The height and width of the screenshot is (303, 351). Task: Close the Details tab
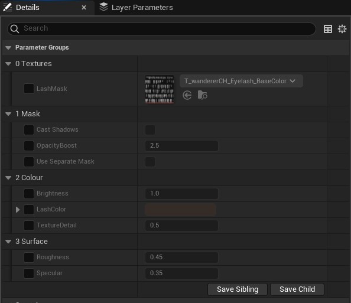84,8
